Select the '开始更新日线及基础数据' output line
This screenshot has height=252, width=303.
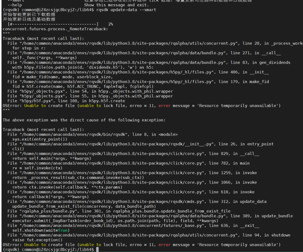(29, 19)
